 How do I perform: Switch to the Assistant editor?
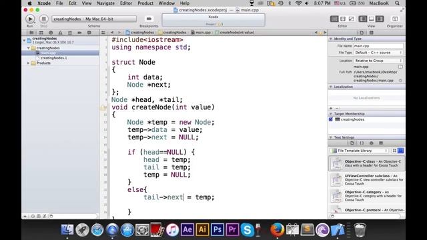(x=343, y=19)
